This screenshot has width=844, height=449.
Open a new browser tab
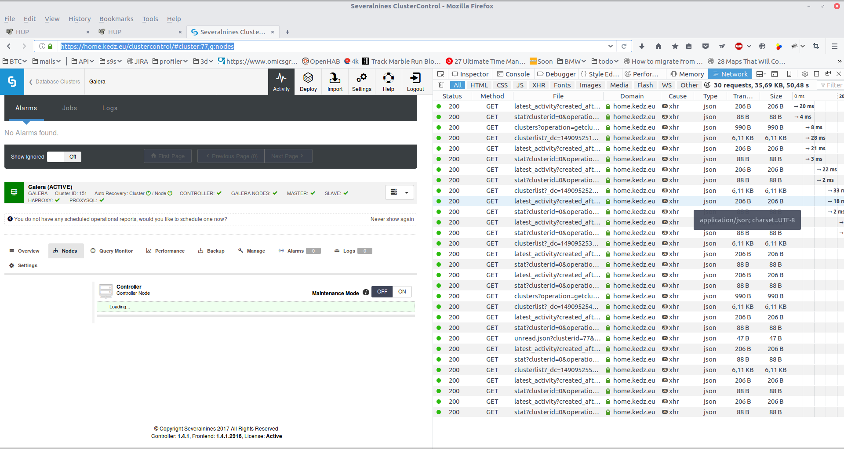point(287,32)
